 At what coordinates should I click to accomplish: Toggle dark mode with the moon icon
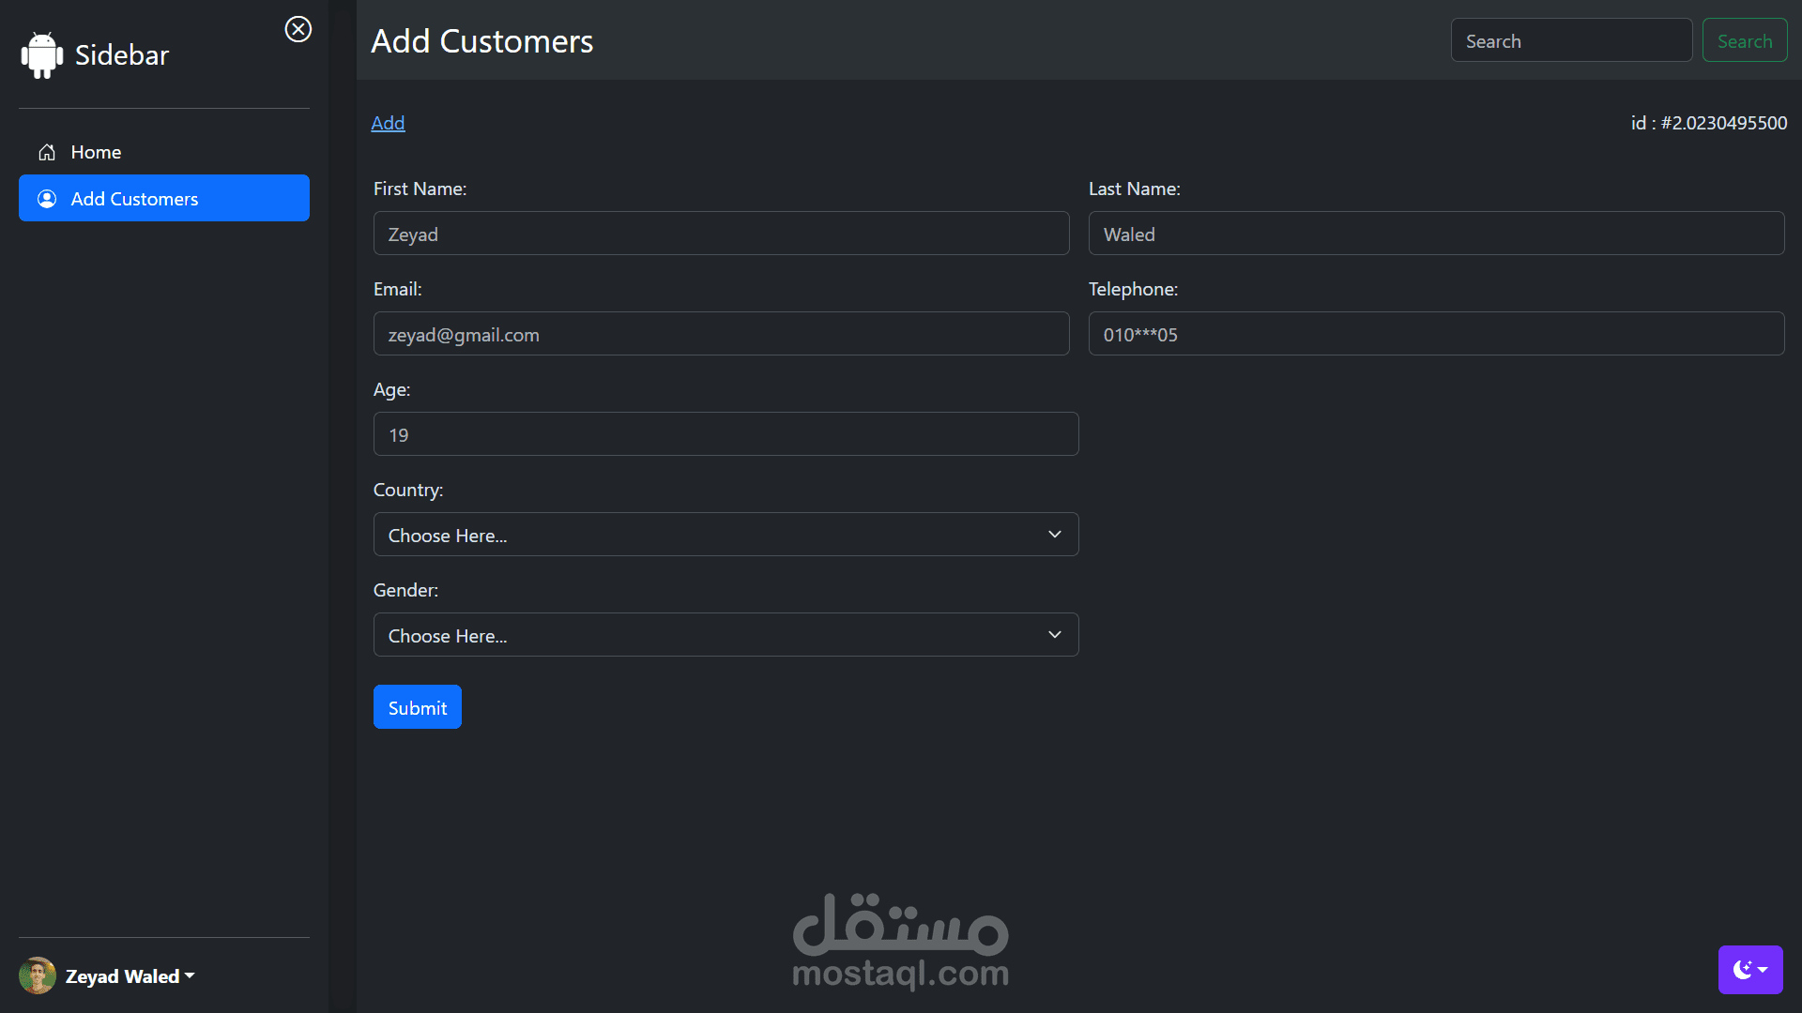1742,970
